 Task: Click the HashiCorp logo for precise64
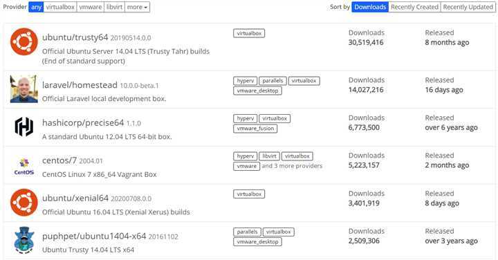coord(24,127)
